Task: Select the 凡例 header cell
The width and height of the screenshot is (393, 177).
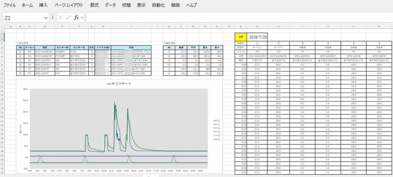Action: tap(131, 47)
